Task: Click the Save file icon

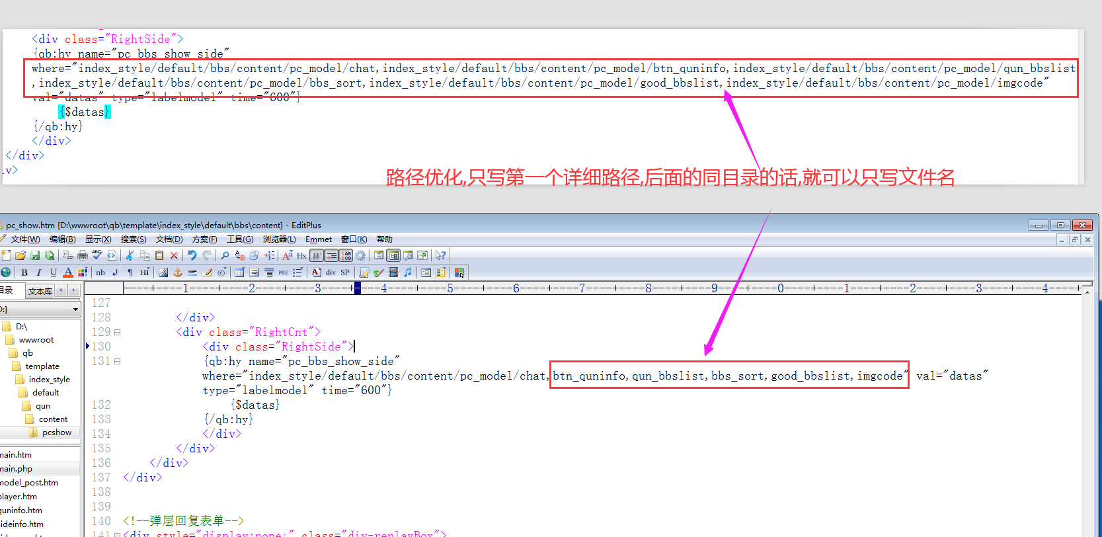Action: [x=35, y=255]
